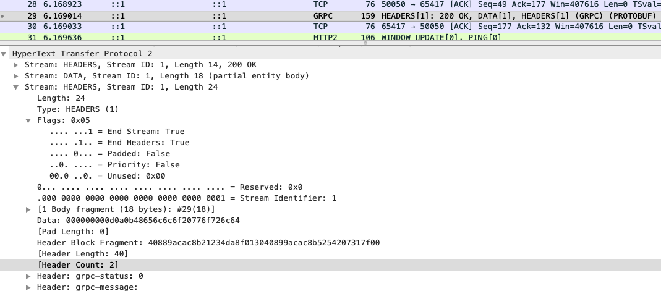Expand Stream HEADERS Length 14, 200 OK

[16, 65]
